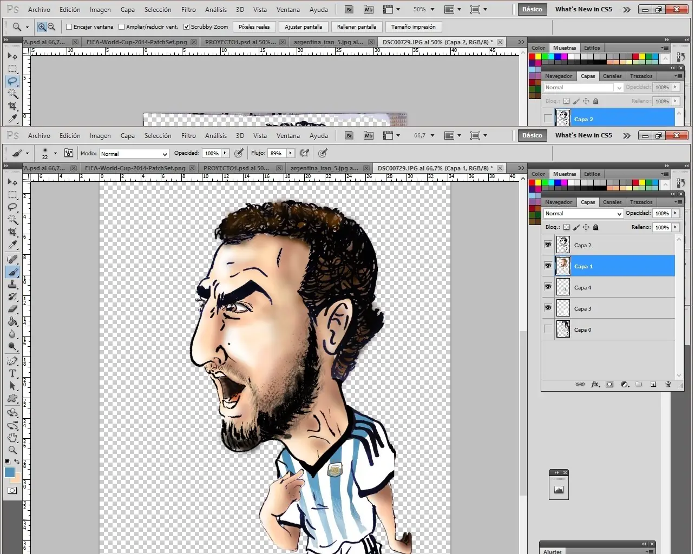The width and height of the screenshot is (695, 554).
Task: Switch to Estilos tab in lower window
Action: 592,174
